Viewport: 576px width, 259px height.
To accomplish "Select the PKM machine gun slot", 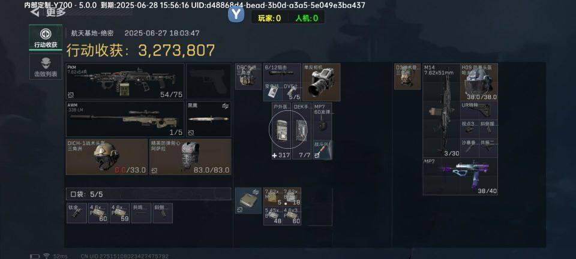I will [125, 81].
